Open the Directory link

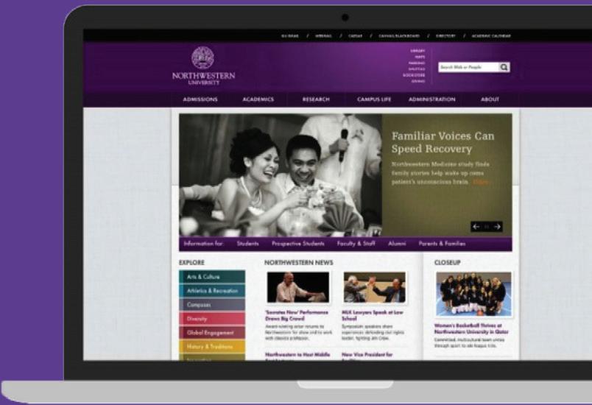tap(445, 36)
